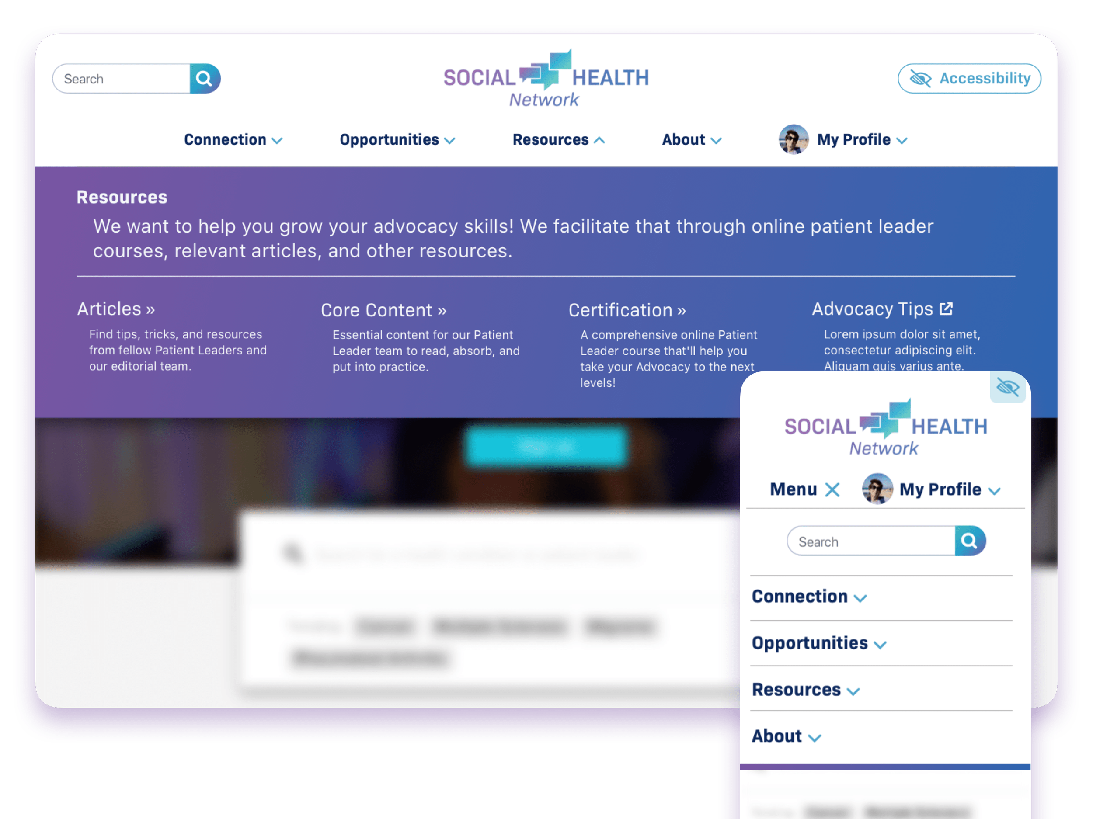The width and height of the screenshot is (1093, 819).
Task: Click the Social Health Network logo in mobile panel
Action: [885, 427]
